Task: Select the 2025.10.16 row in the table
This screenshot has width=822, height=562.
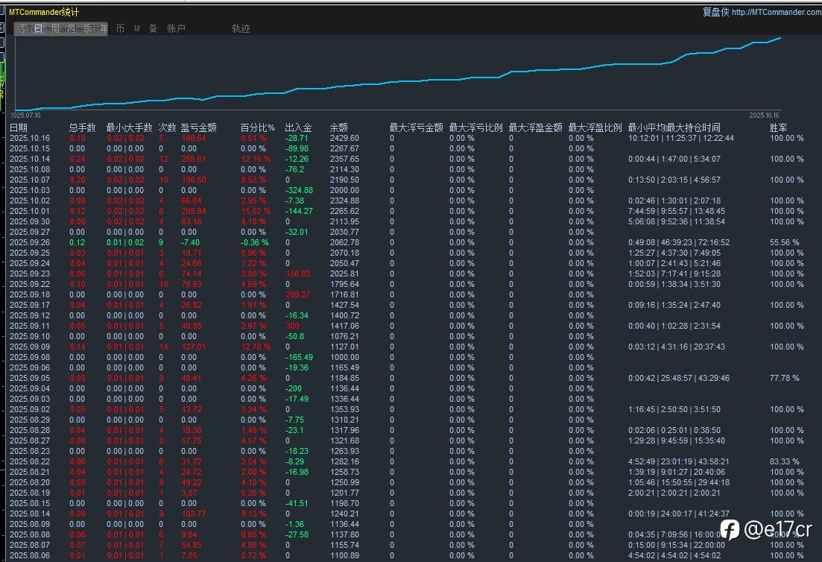Action: (29, 138)
